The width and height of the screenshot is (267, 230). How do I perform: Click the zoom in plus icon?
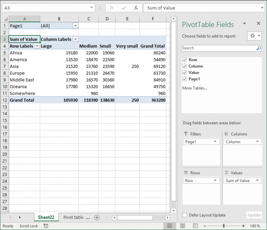click(x=243, y=226)
